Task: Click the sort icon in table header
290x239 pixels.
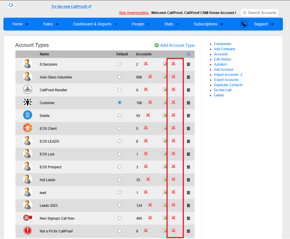Action: [x=188, y=54]
